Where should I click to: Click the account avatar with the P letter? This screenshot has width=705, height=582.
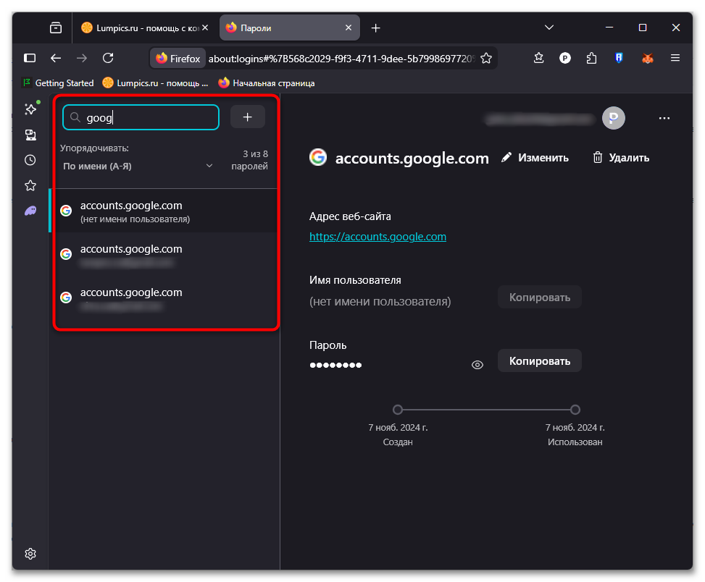click(x=613, y=118)
